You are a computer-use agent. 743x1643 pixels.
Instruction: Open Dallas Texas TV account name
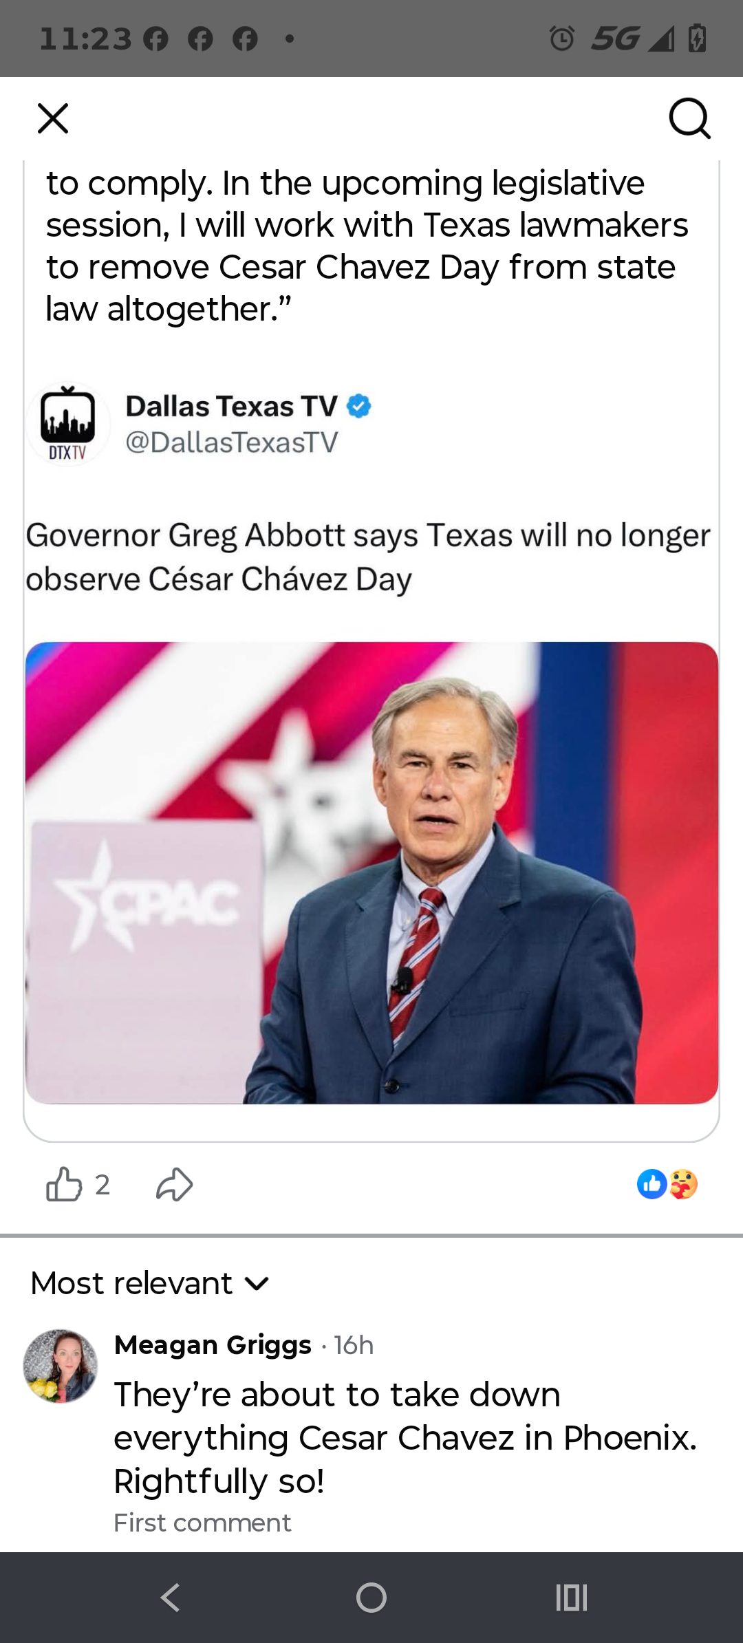tap(231, 406)
